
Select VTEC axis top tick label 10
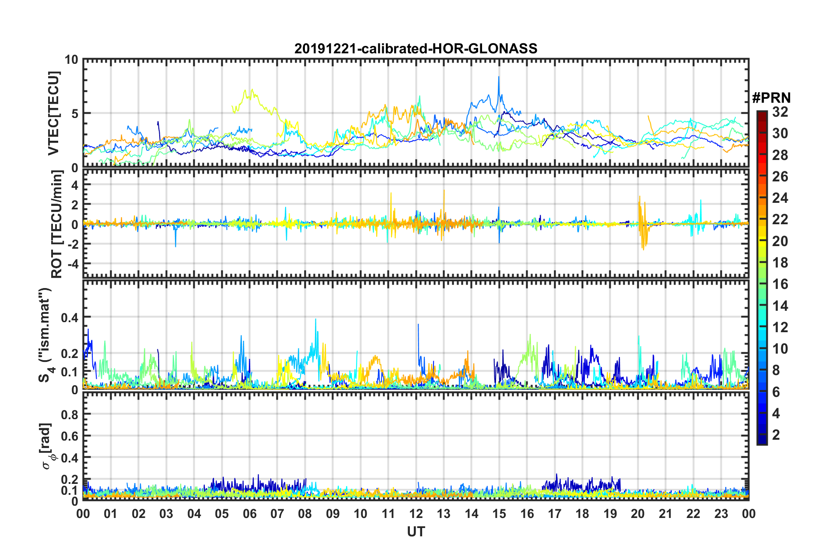pos(71,60)
